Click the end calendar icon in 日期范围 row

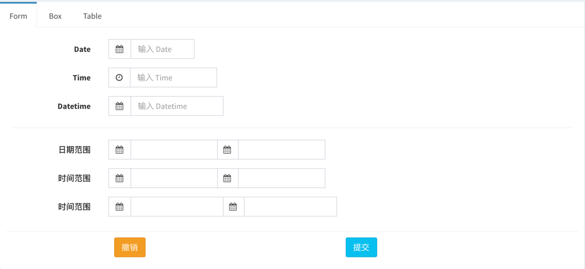(227, 150)
